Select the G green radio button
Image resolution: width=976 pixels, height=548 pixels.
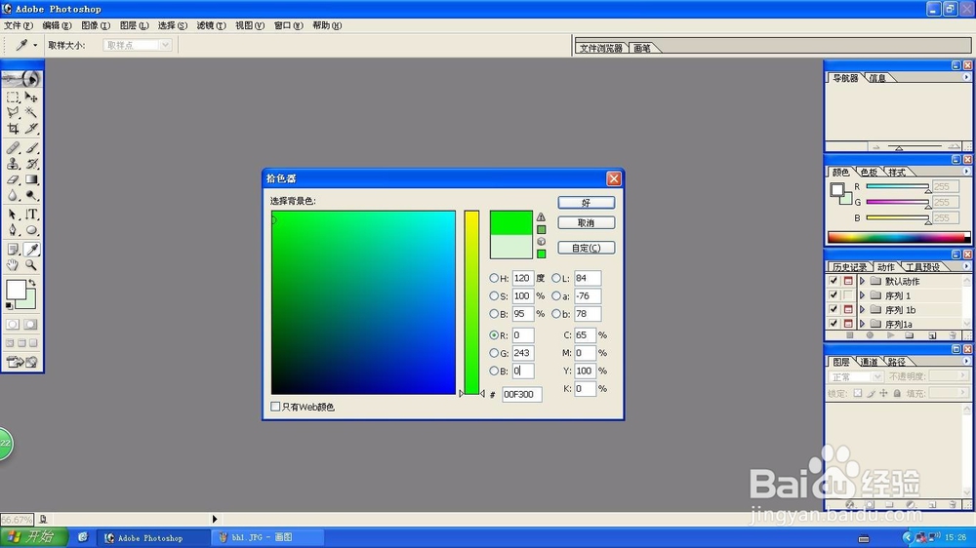click(x=494, y=353)
